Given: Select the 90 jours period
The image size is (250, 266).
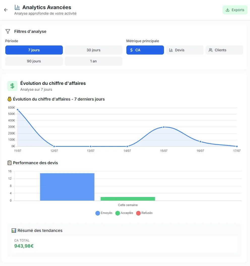Looking at the screenshot, I should 34,61.
